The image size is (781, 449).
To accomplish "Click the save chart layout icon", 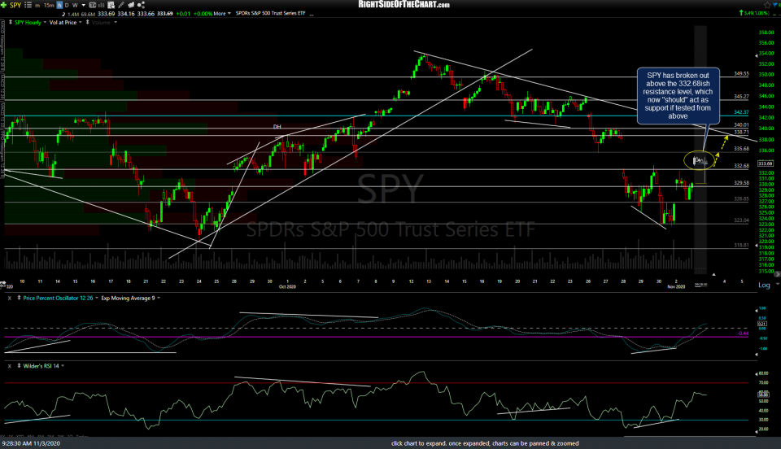I will pos(111,5).
